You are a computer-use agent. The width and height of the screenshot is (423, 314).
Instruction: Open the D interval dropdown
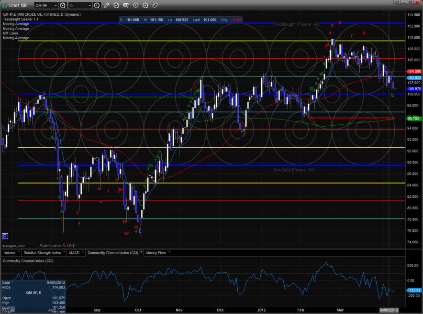point(90,6)
